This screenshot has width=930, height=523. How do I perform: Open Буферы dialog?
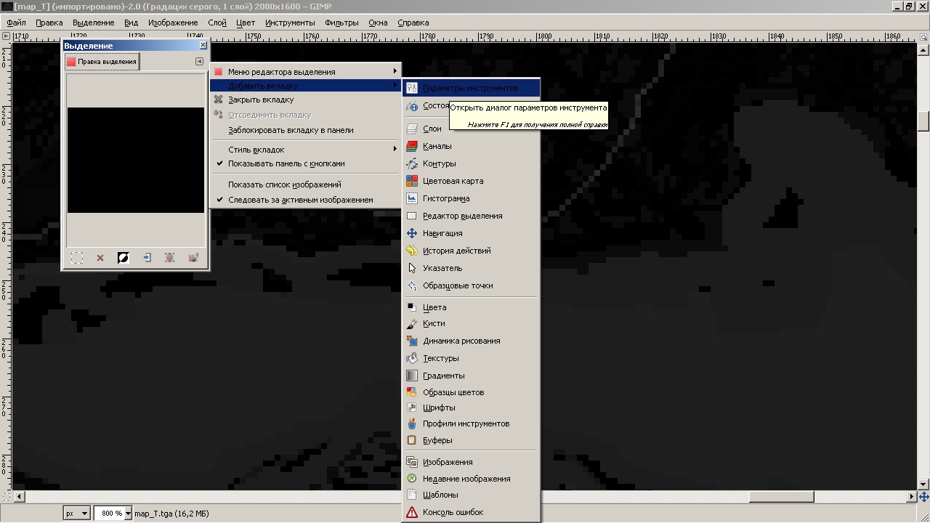tap(472, 440)
